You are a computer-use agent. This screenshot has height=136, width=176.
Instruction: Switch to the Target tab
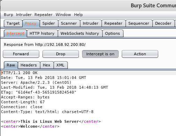click(13, 23)
